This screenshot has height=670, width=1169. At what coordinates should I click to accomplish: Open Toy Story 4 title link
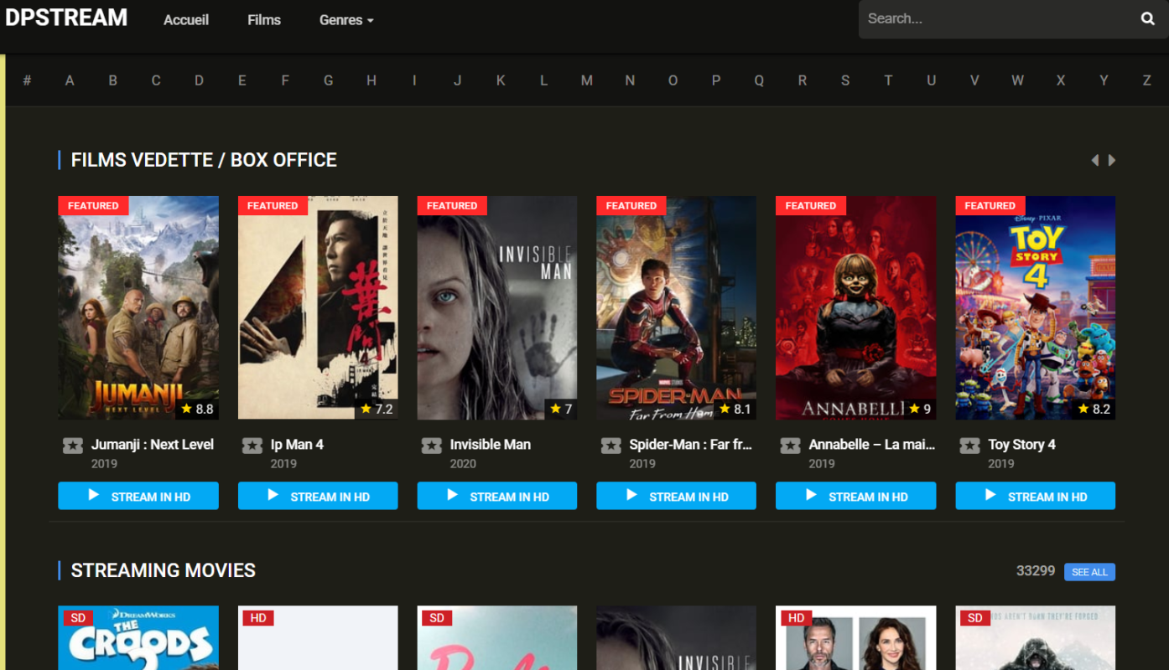coord(1022,445)
